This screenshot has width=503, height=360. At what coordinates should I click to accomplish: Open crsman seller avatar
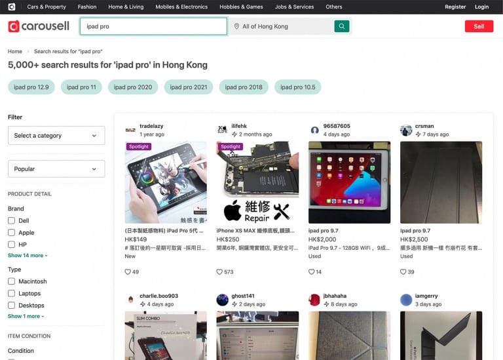[x=406, y=130]
